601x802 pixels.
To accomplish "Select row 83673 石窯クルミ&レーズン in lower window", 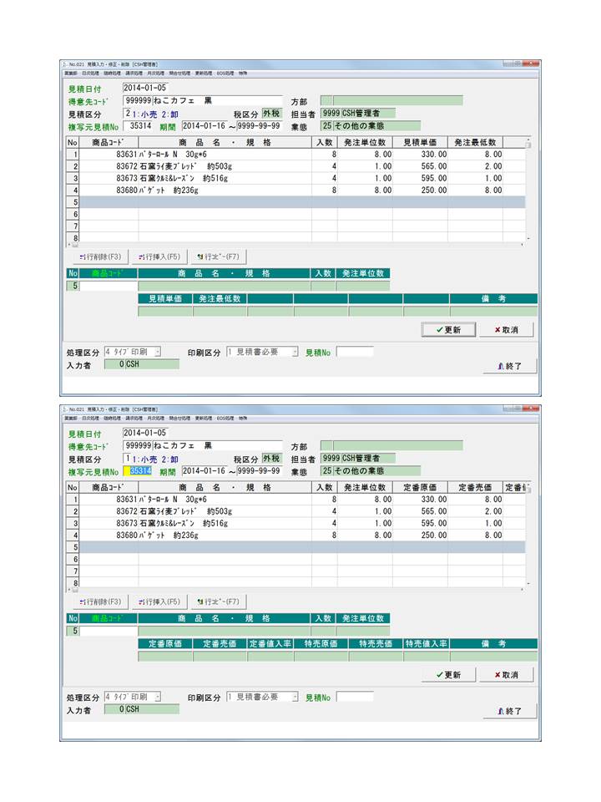I will [296, 524].
